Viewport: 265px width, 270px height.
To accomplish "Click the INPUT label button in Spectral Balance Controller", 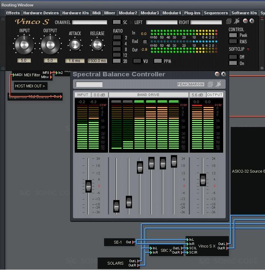I will click(x=83, y=95).
